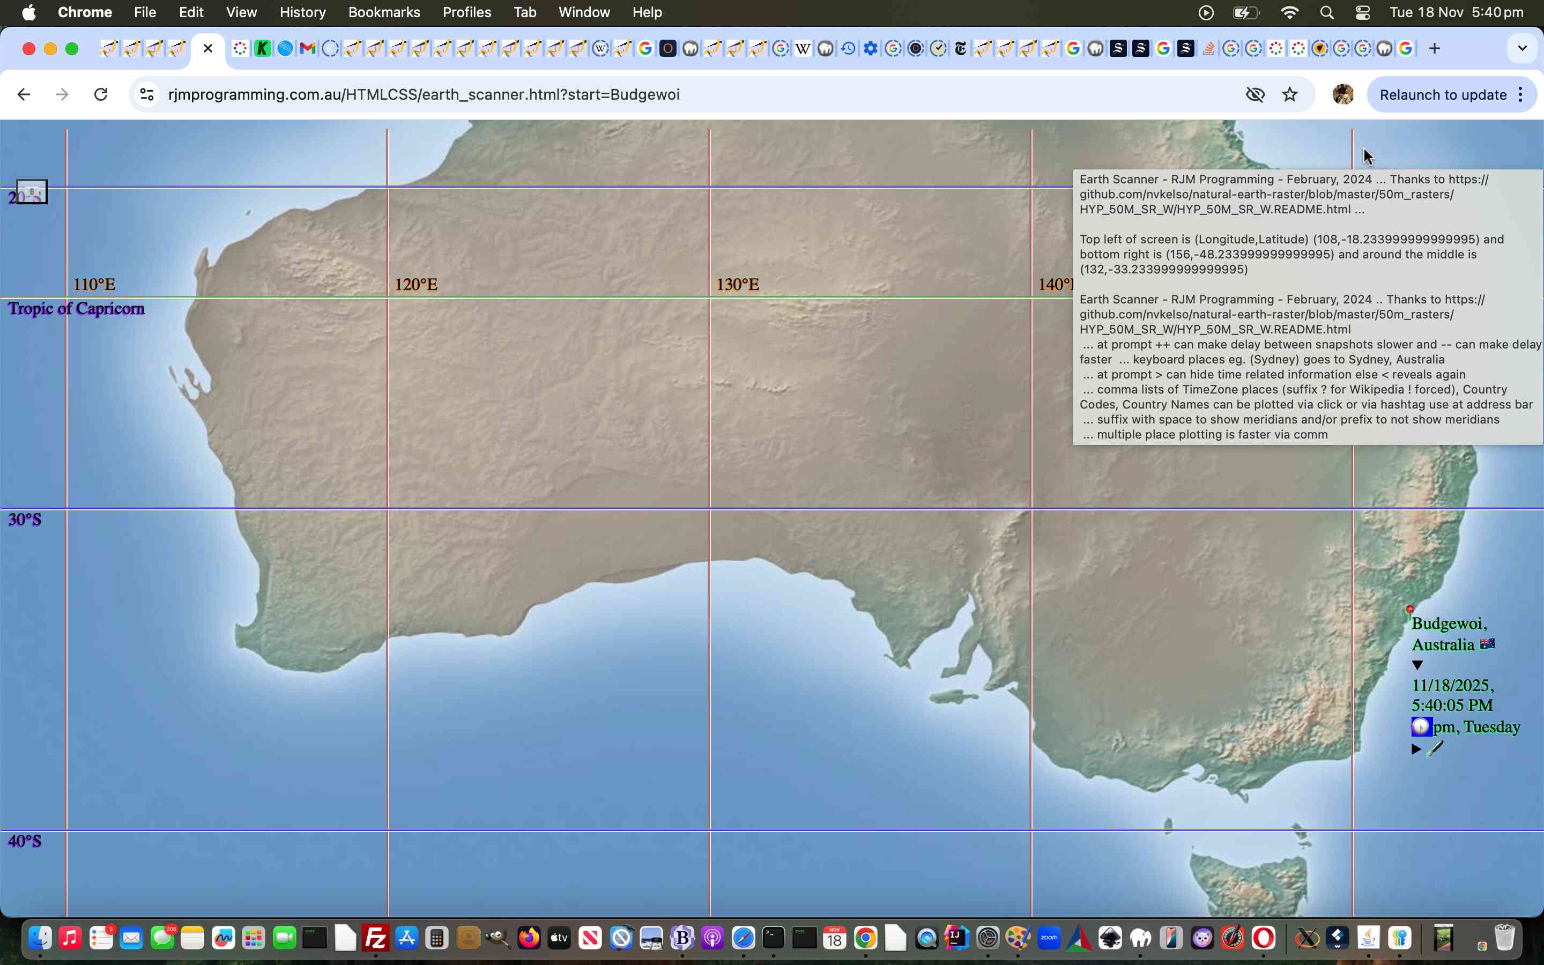Image resolution: width=1544 pixels, height=965 pixels.
Task: Toggle the clock icon beside pm, Tuesday label
Action: tap(1421, 726)
